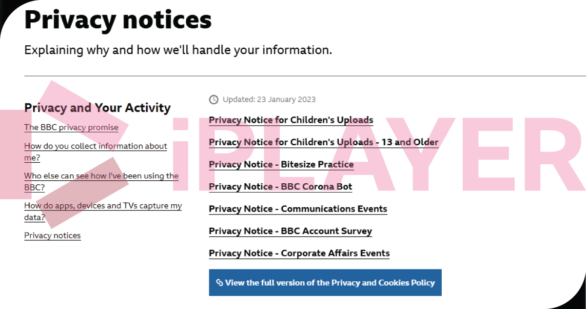Open 'How do you collect information about me?'
This screenshot has height=309, width=586.
96,146
